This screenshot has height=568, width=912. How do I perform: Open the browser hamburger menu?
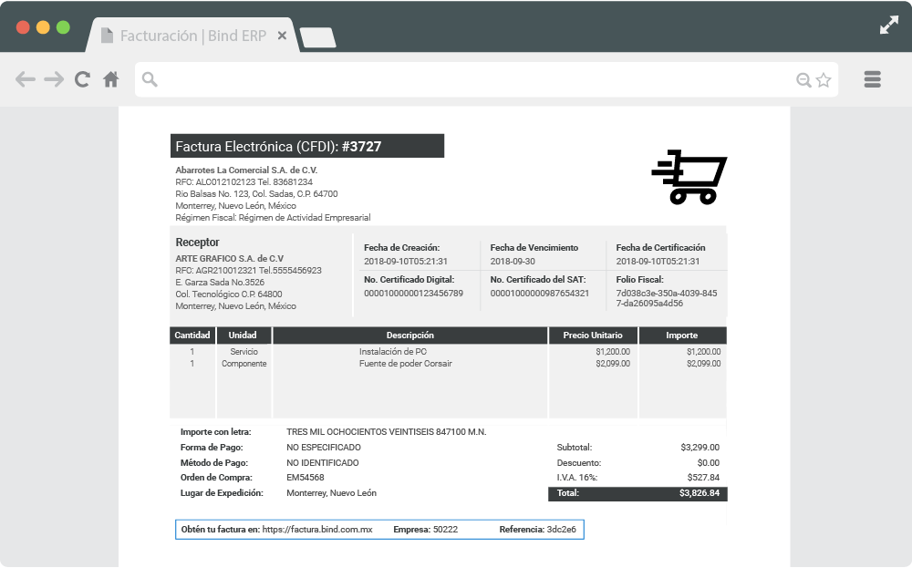coord(872,79)
